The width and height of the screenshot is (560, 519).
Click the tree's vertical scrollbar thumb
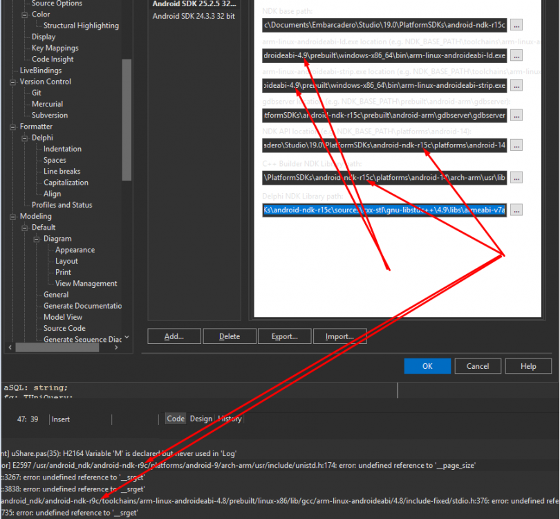click(127, 120)
